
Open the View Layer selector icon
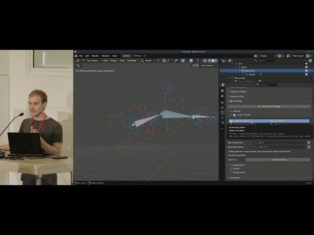(288, 56)
